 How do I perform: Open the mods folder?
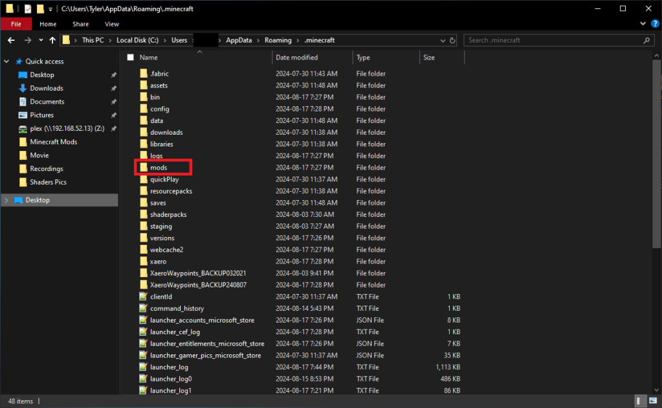tap(159, 168)
